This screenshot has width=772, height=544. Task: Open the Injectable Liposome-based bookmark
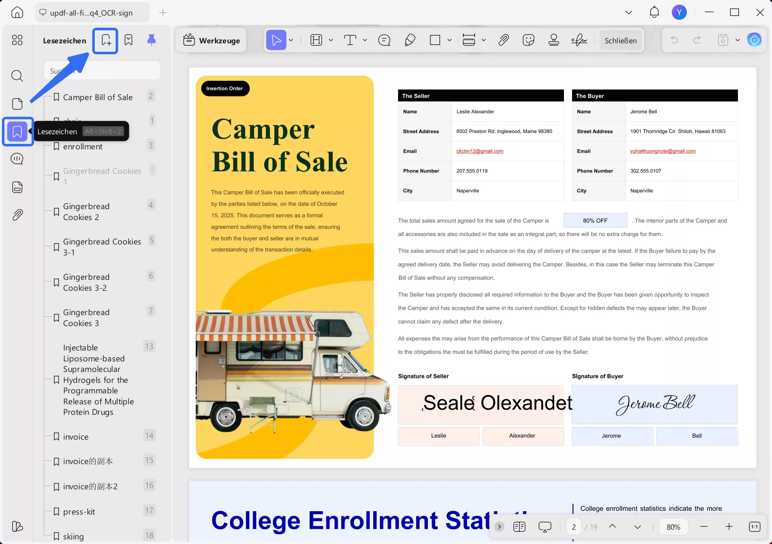[x=99, y=380]
